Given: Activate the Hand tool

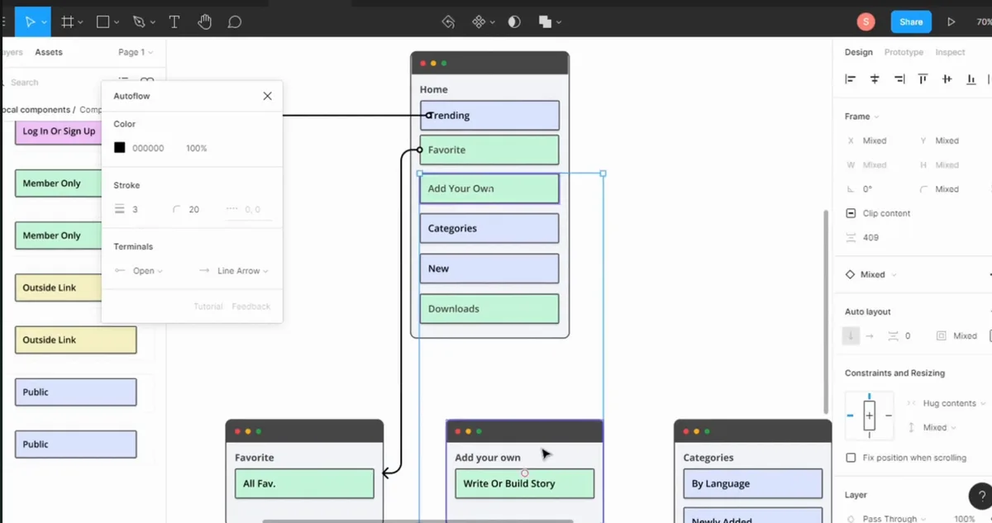Looking at the screenshot, I should click(x=204, y=22).
